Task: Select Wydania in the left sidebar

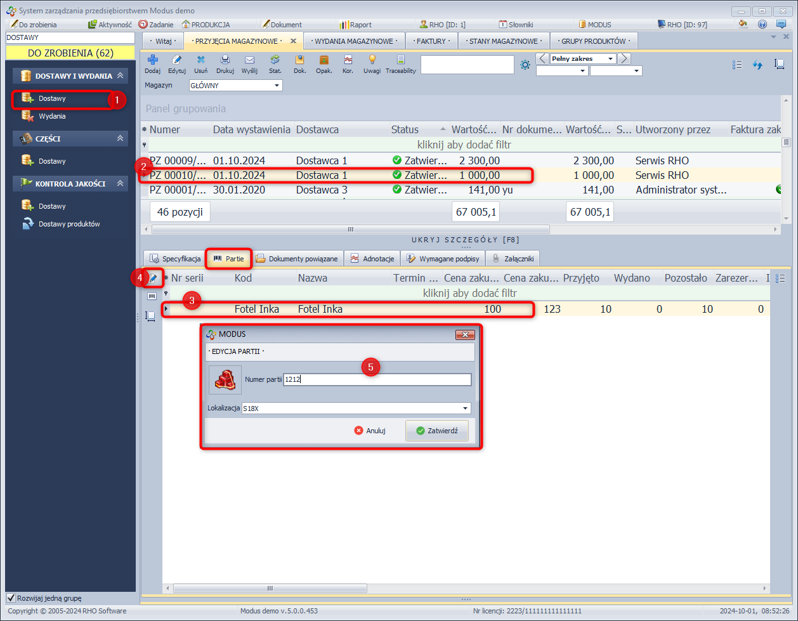Action: pos(52,116)
